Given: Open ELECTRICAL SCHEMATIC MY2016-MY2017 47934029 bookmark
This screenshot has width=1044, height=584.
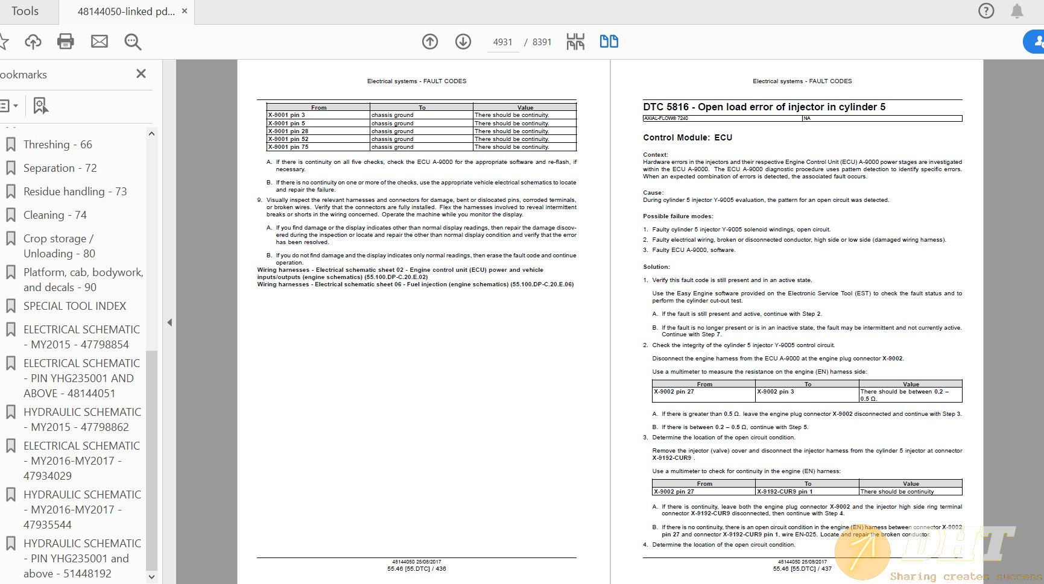Looking at the screenshot, I should tap(81, 460).
